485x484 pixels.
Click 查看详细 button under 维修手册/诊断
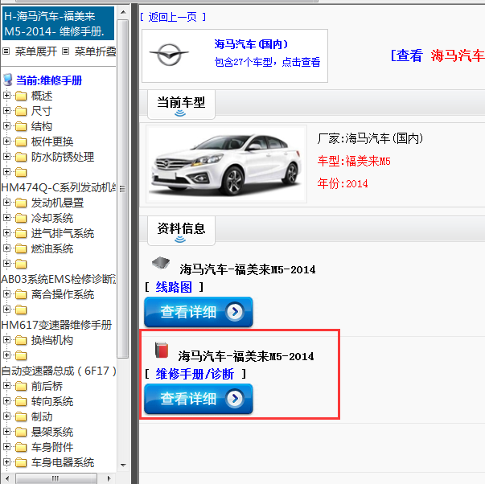[x=199, y=399]
